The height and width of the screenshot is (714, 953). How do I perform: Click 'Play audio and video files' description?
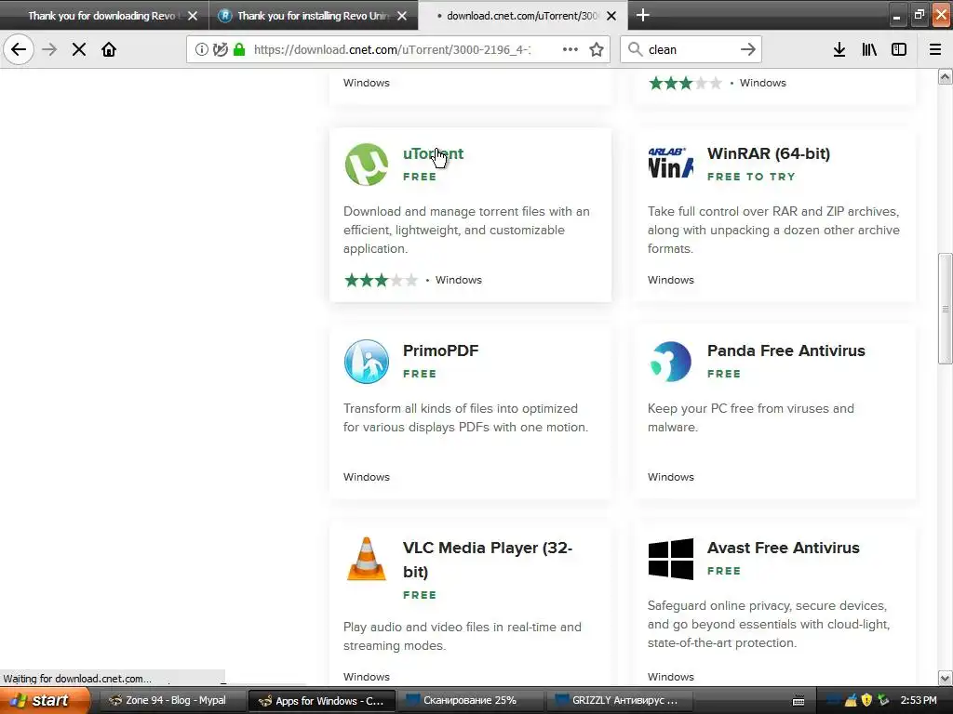point(462,636)
